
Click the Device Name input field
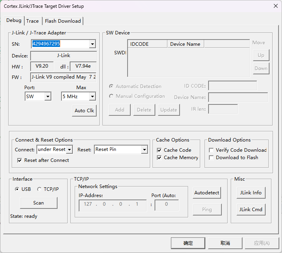point(238,97)
